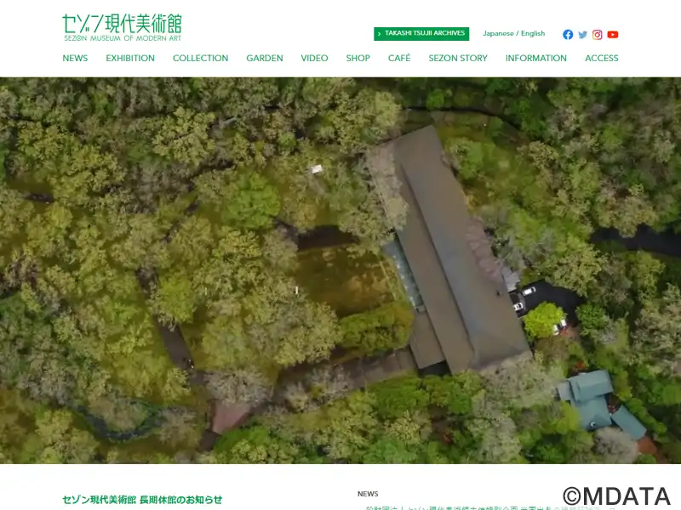Open the INFORMATION menu item
This screenshot has height=510, width=681.
(x=536, y=58)
